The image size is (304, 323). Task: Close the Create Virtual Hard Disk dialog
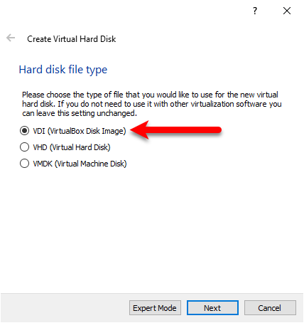tap(287, 11)
